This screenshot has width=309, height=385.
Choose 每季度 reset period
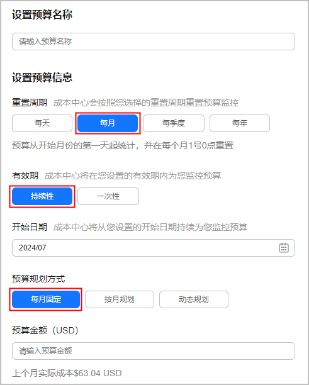174,123
